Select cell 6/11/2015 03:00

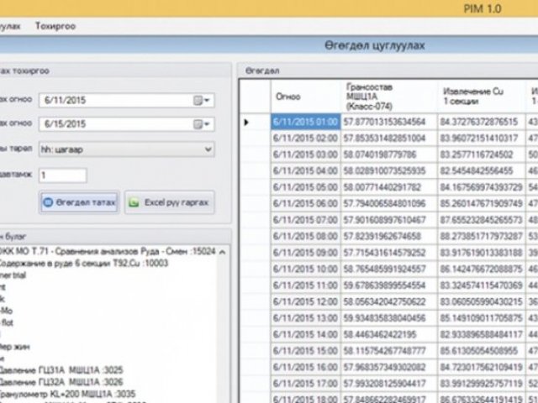[306, 154]
